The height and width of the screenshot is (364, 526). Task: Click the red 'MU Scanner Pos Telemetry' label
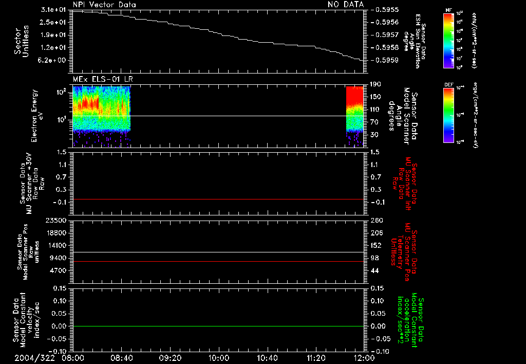click(x=404, y=252)
